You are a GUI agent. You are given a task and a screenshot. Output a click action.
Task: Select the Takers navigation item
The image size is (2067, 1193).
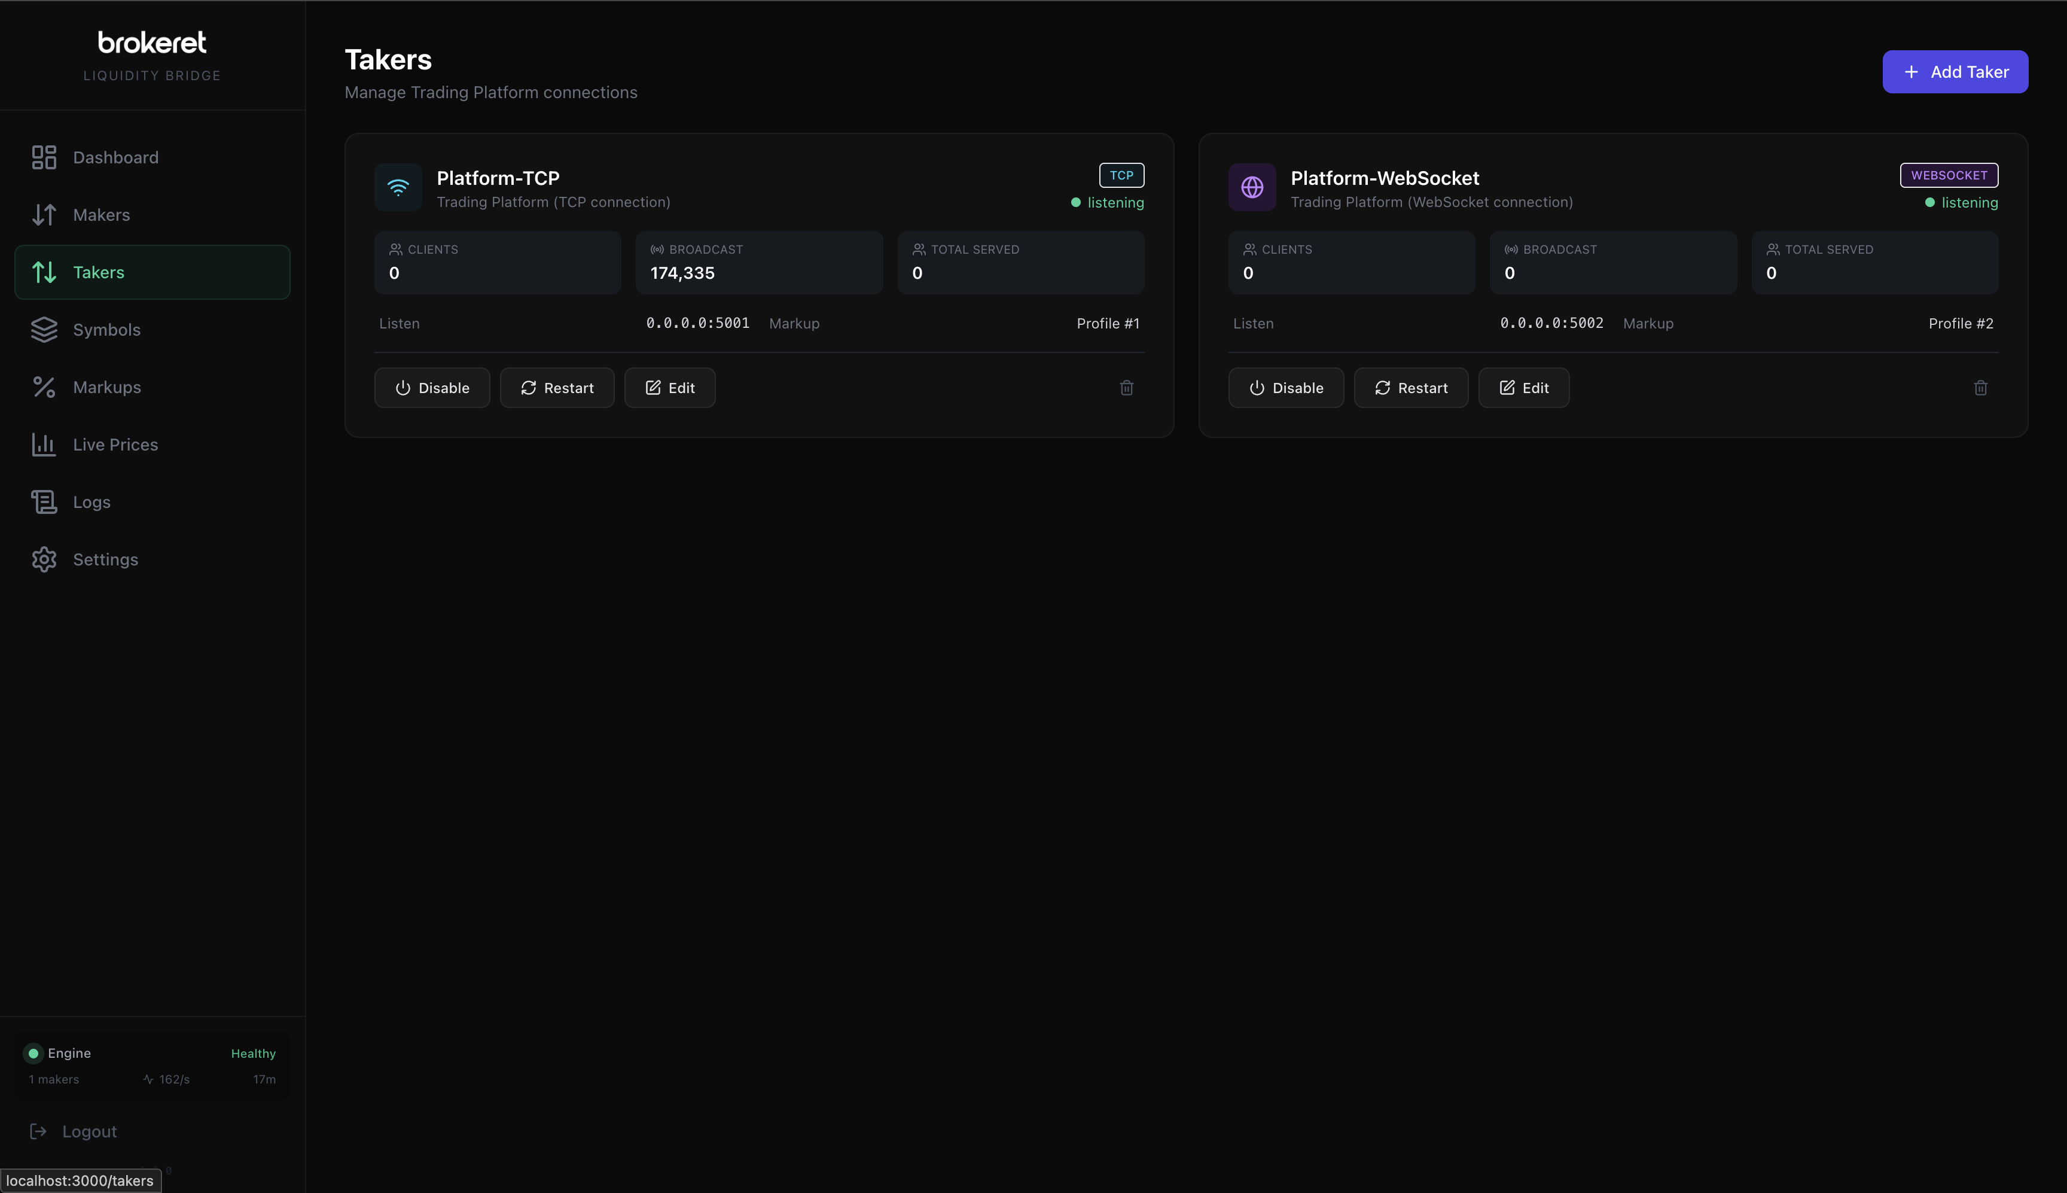99,272
